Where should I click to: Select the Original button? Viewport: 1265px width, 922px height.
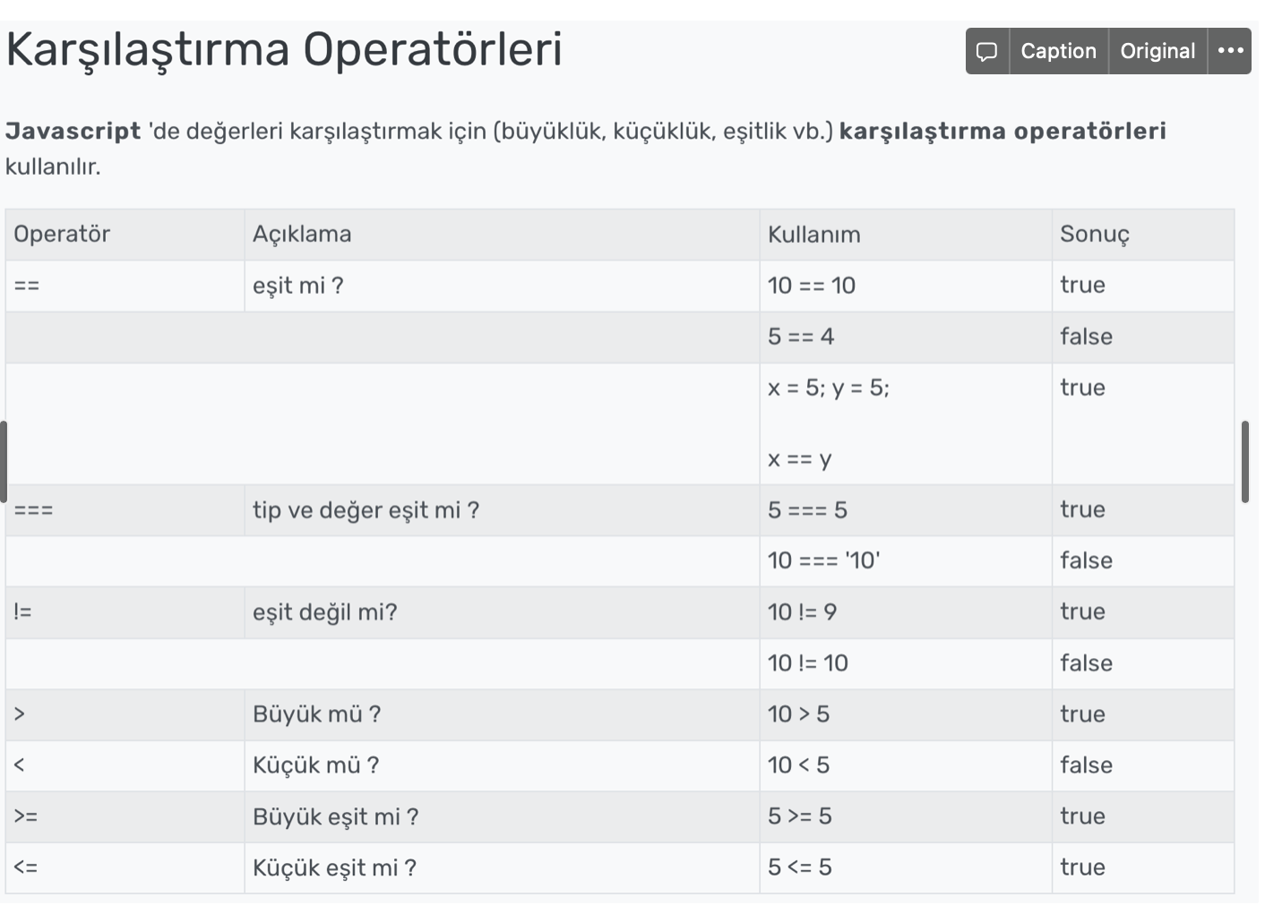[1157, 51]
